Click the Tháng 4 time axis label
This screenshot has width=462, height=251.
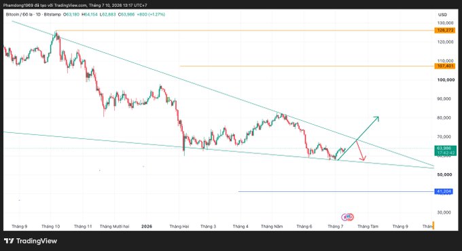coord(241,227)
